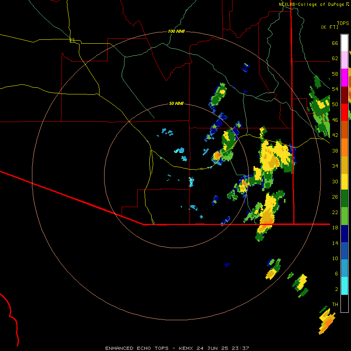The width and height of the screenshot is (351, 351).
Task: Choose the dark green legend swatch
Action: pos(344,199)
